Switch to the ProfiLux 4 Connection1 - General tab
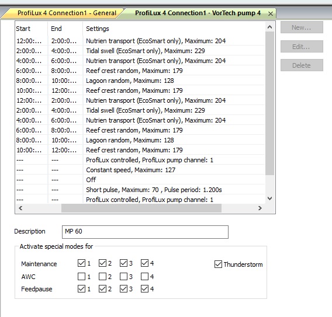Viewport: 332px width, 317px height. coord(67,13)
